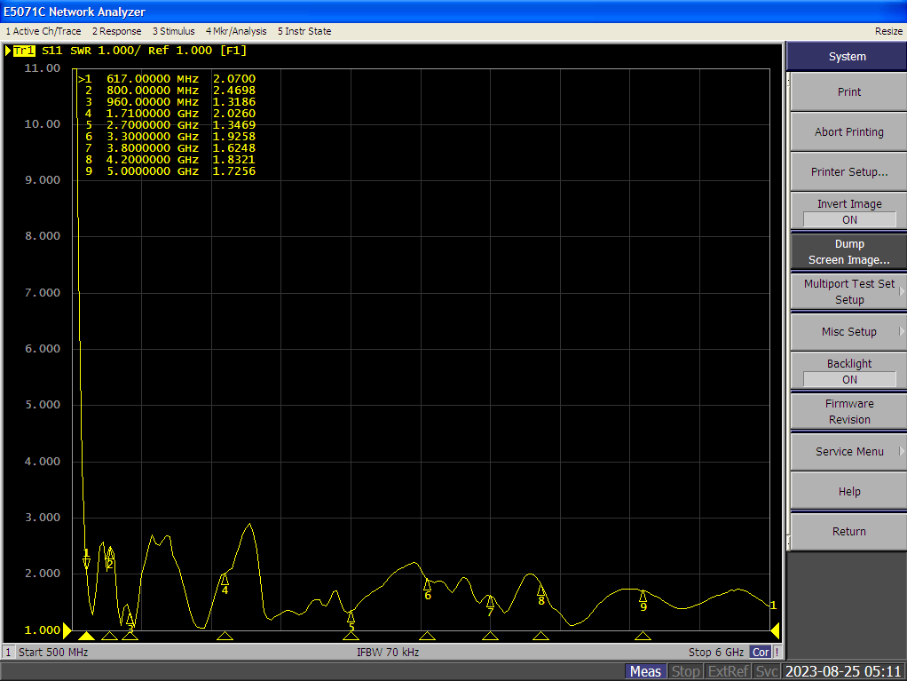Viewport: 907px width, 681px height.
Task: Select marker 7 on the trace
Action: pyautogui.click(x=490, y=602)
